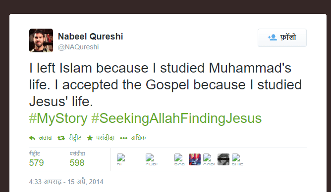Click the last broken-image avatar placeholder
Viewport: 331px width, 192px height.
pos(237,159)
